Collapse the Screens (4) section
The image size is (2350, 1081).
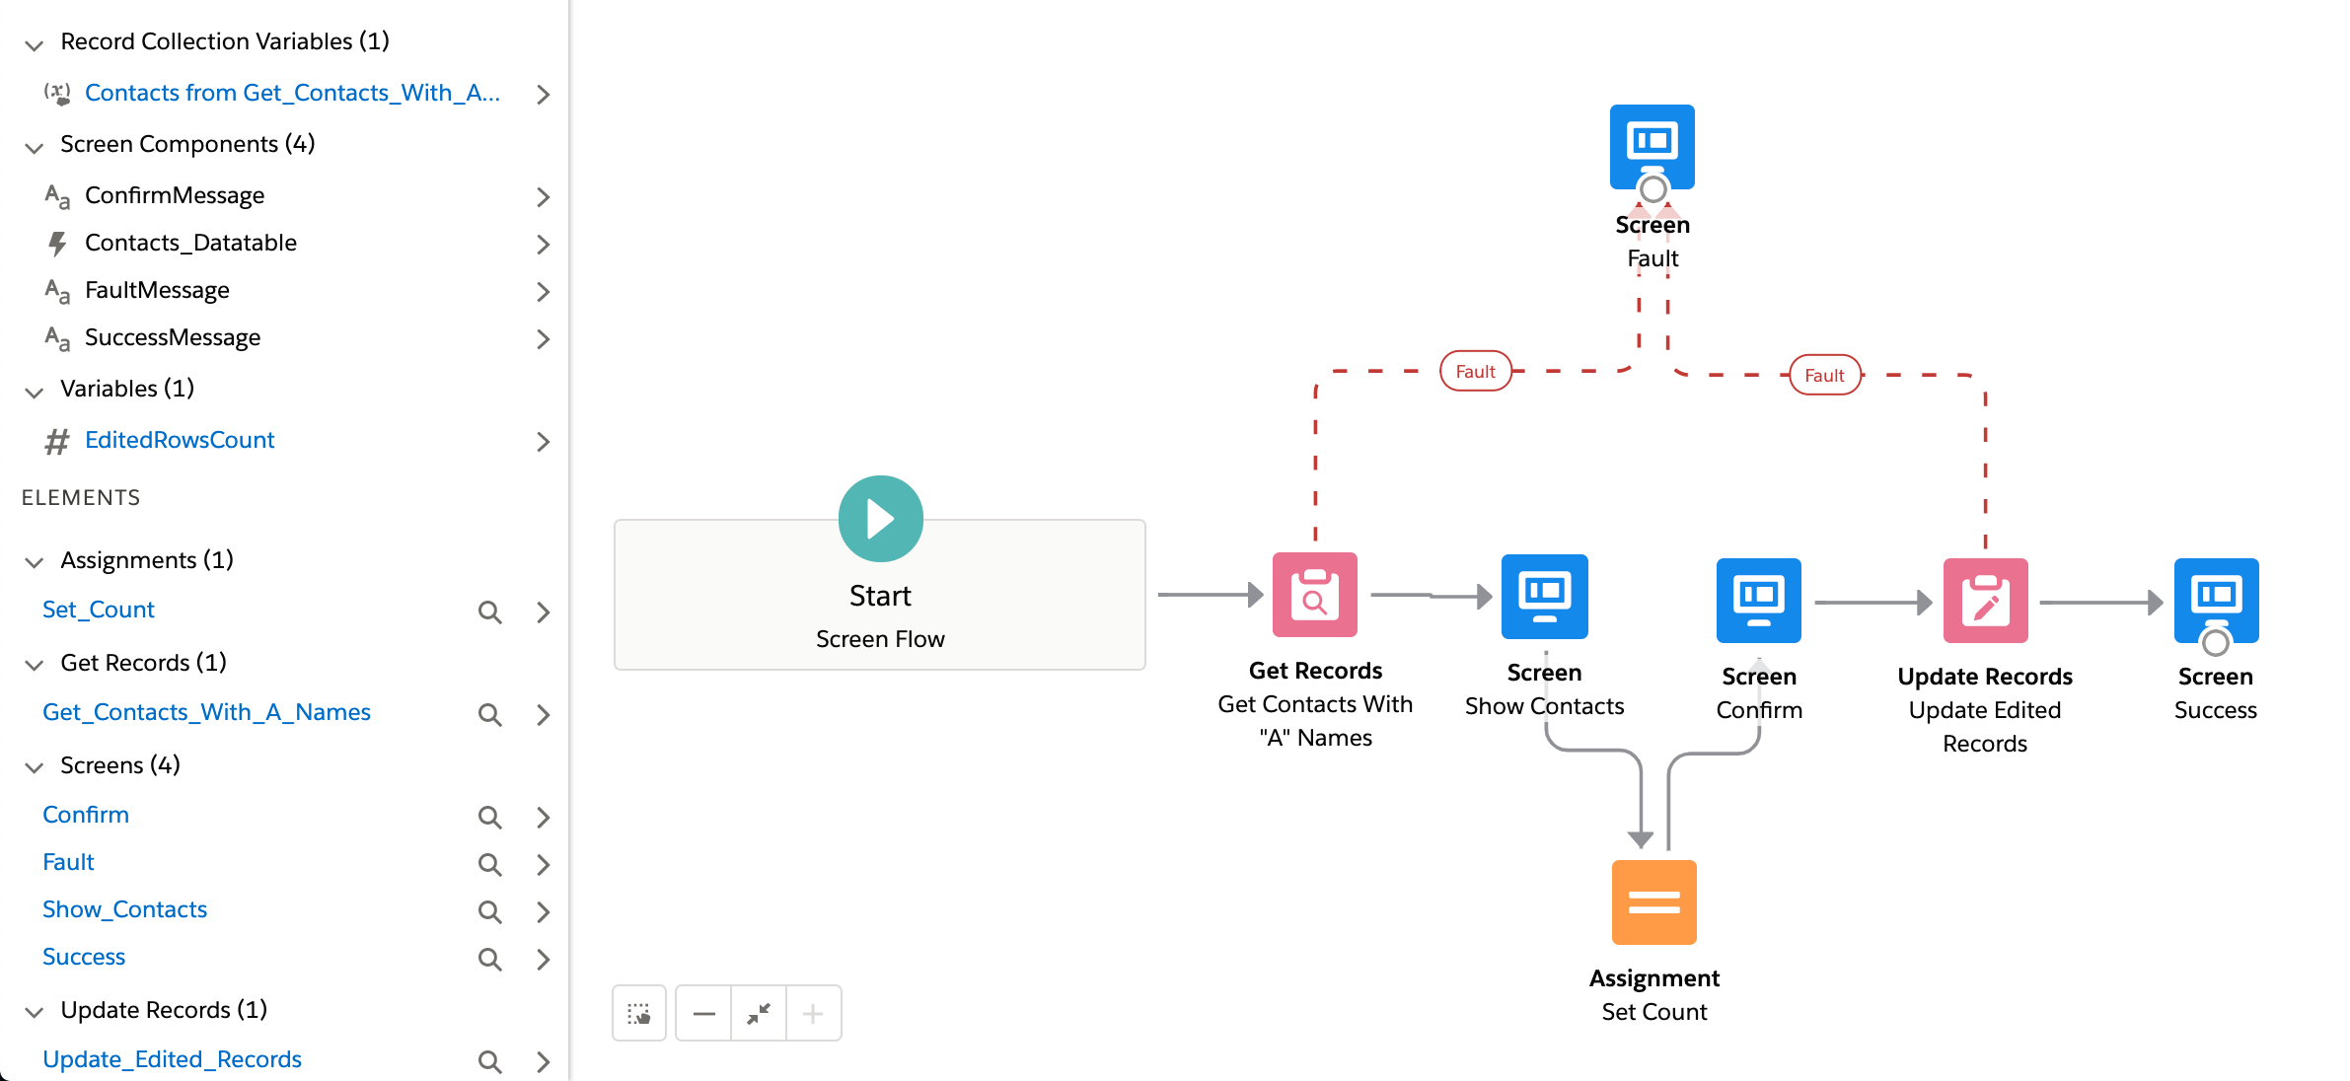click(35, 767)
